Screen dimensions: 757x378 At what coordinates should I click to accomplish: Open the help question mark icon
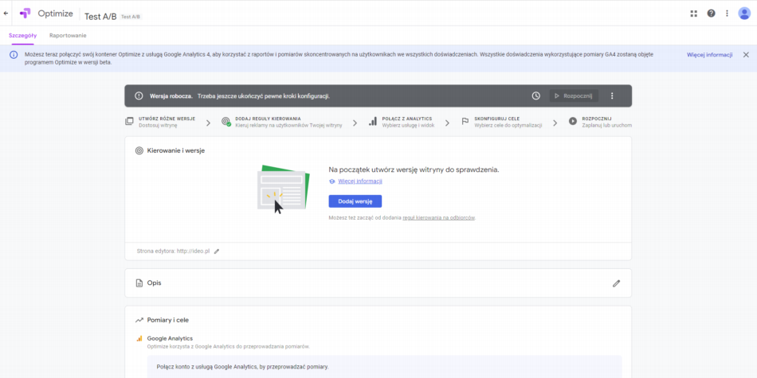pyautogui.click(x=711, y=14)
